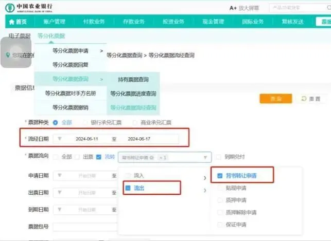
Task: Click the filter icon in 出票日期 field
Action: 60,192
